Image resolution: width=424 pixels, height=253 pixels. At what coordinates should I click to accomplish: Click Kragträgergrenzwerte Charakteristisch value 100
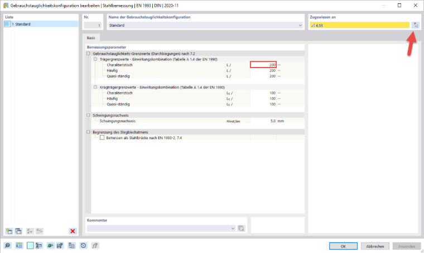tap(263, 93)
